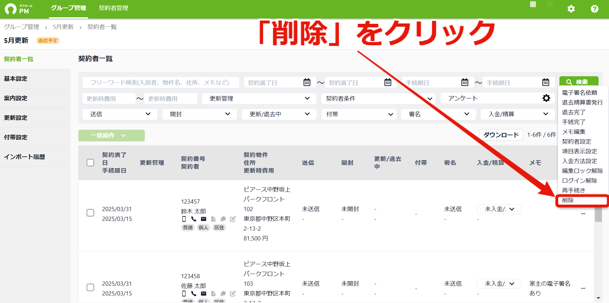This screenshot has width=609, height=303.
Task: Go to グループ管理 breadcrumb link
Action: click(x=22, y=27)
